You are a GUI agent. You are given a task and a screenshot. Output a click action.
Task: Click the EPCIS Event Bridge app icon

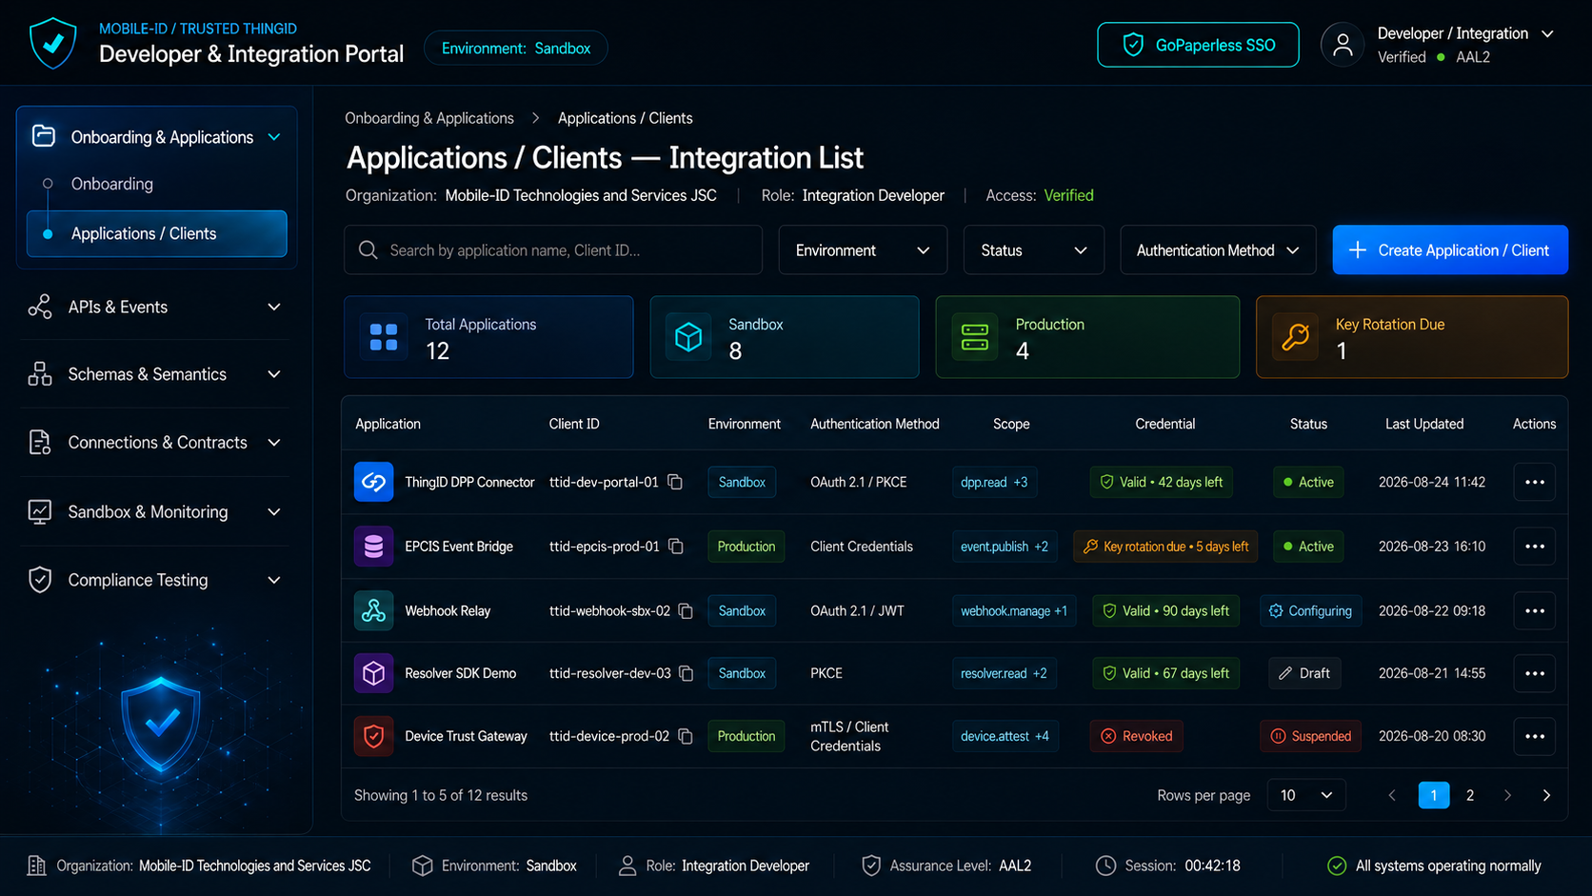373,547
